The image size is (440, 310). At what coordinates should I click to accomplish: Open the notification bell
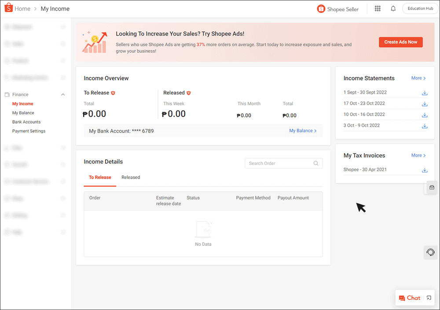[x=393, y=8]
